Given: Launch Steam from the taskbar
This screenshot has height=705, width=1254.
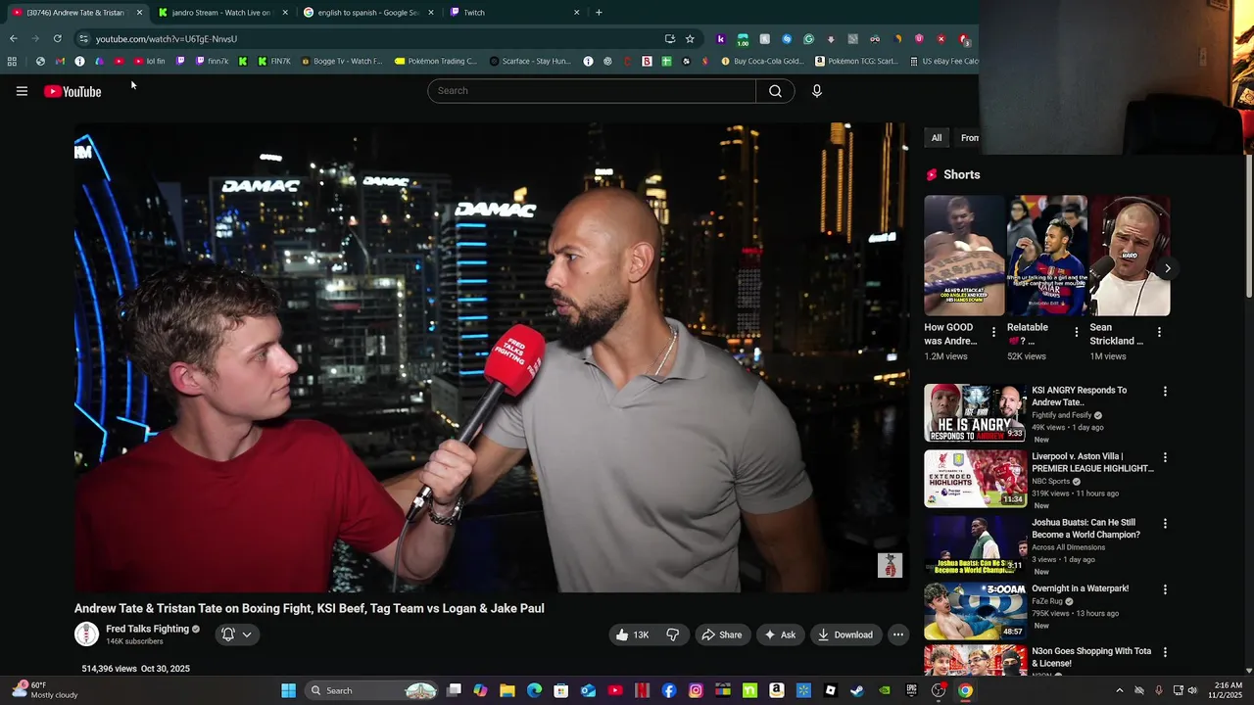Looking at the screenshot, I should click(857, 690).
